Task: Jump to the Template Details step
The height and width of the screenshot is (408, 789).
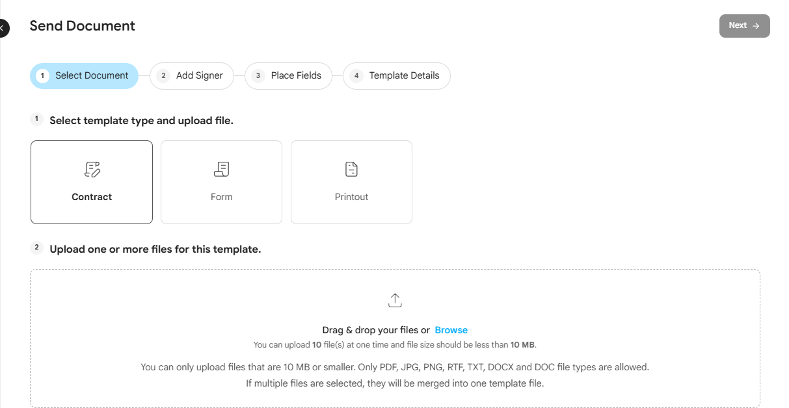Action: 397,76
